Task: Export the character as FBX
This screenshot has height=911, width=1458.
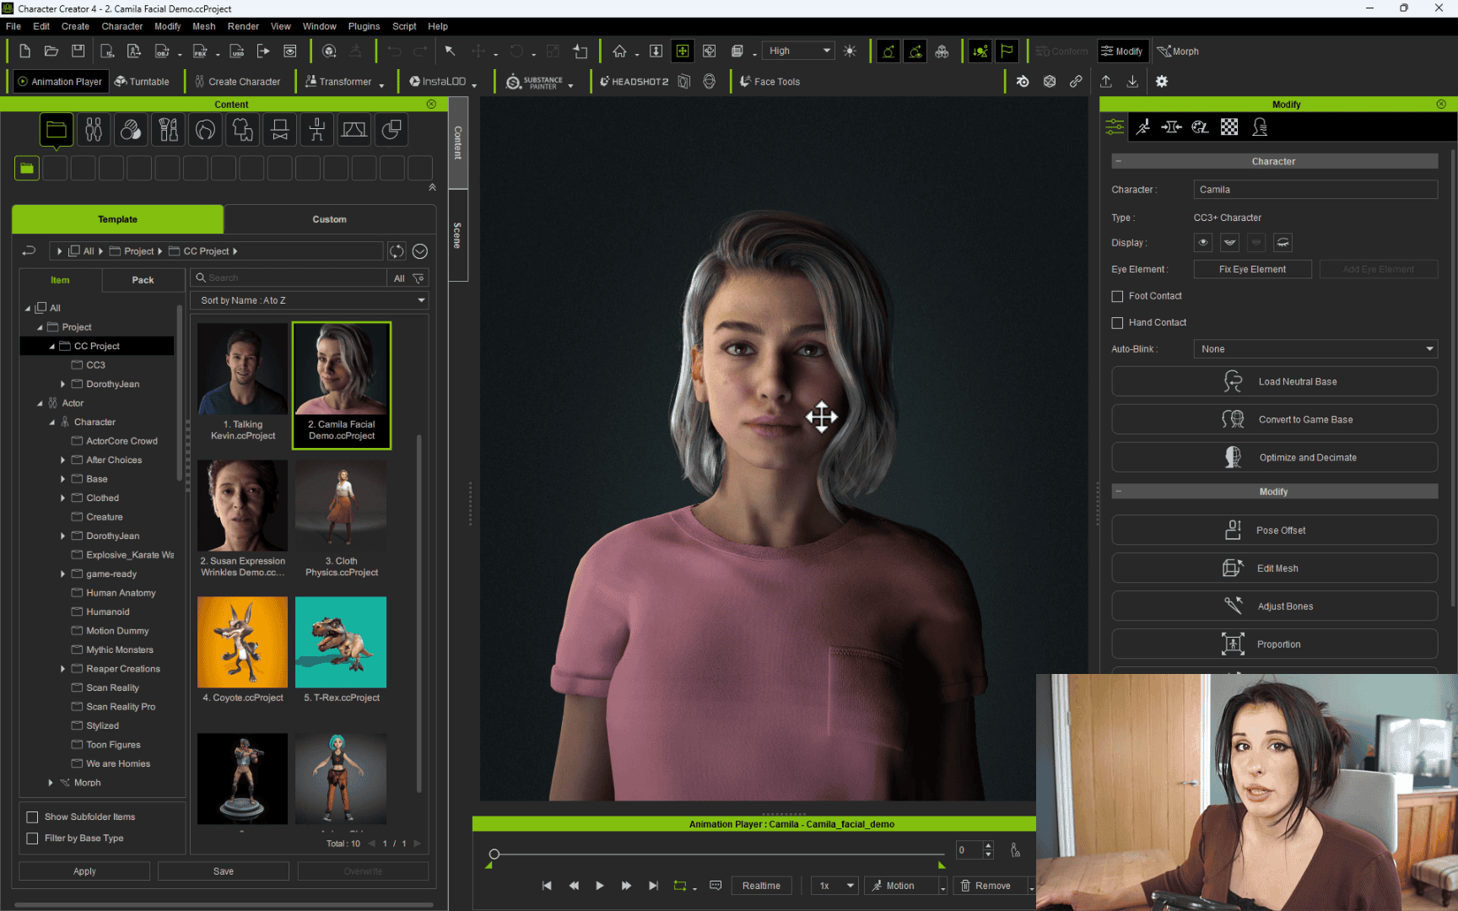Action: (x=200, y=51)
